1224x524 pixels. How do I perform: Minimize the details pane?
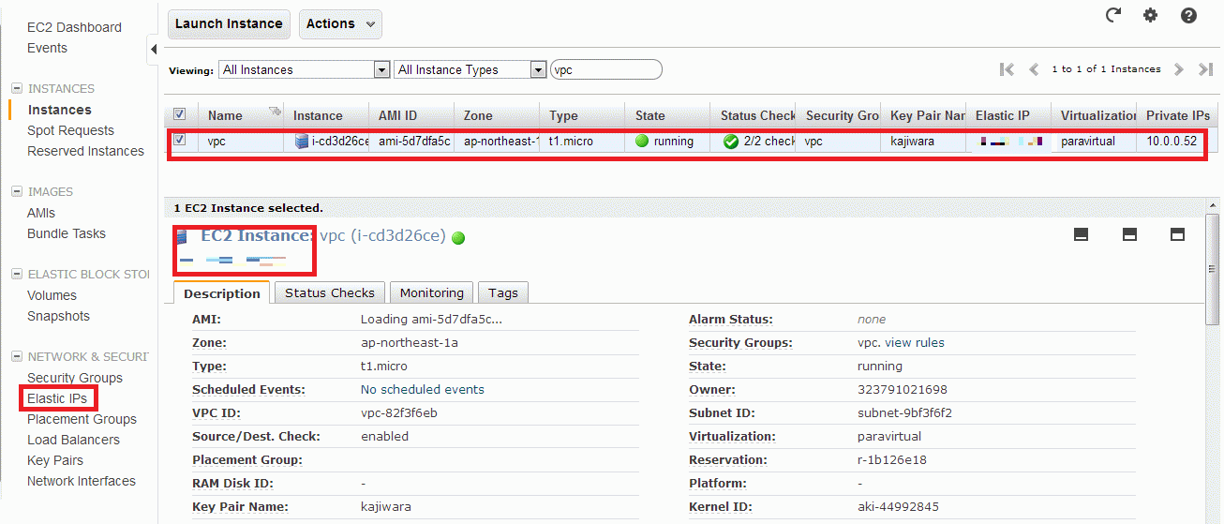coord(1081,234)
